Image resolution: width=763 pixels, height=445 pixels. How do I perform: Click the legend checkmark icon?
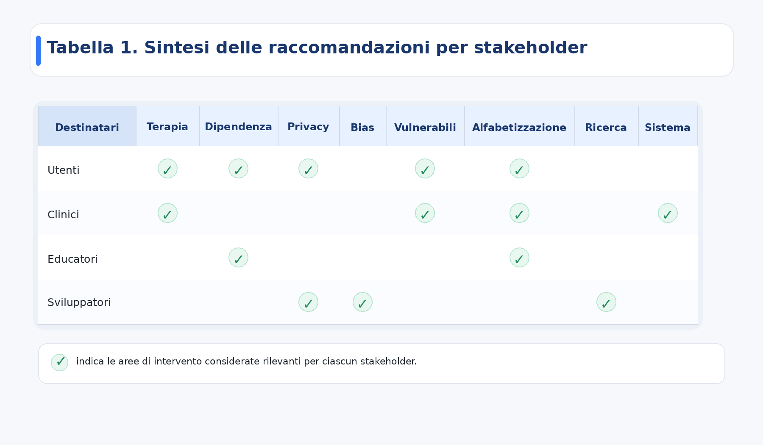click(x=60, y=362)
